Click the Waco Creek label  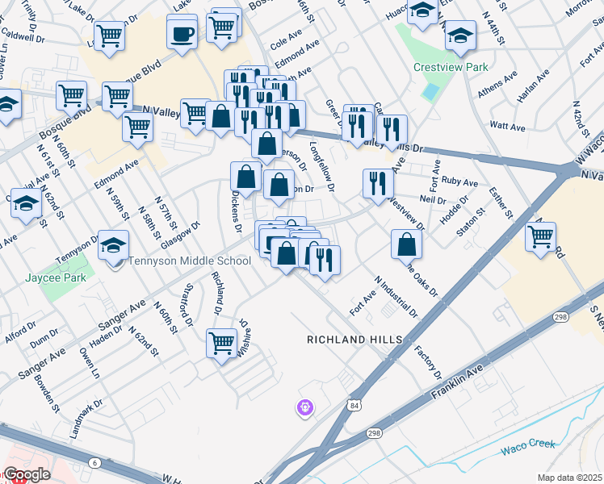click(527, 446)
